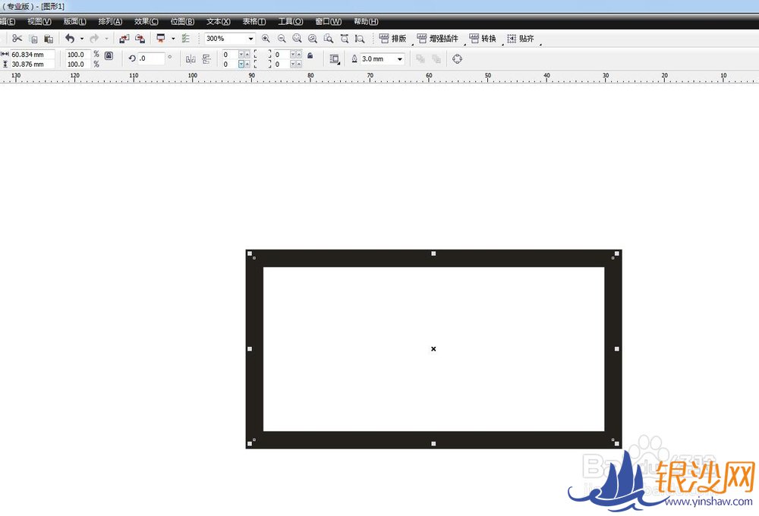Open the outline width dropdown showing 3.0 mm
The height and width of the screenshot is (516, 759).
coord(400,58)
